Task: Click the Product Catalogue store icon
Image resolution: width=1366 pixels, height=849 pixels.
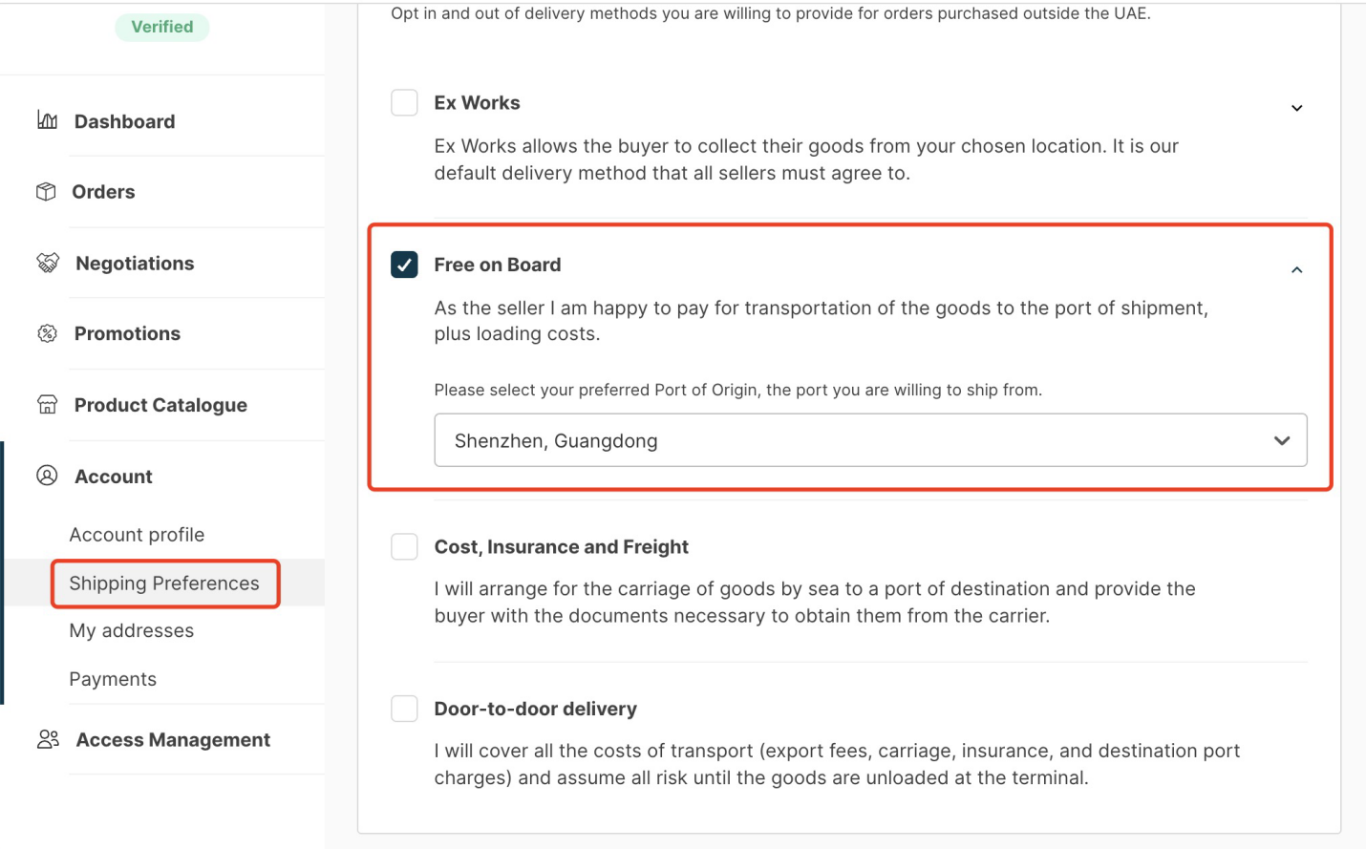Action: pos(47,404)
